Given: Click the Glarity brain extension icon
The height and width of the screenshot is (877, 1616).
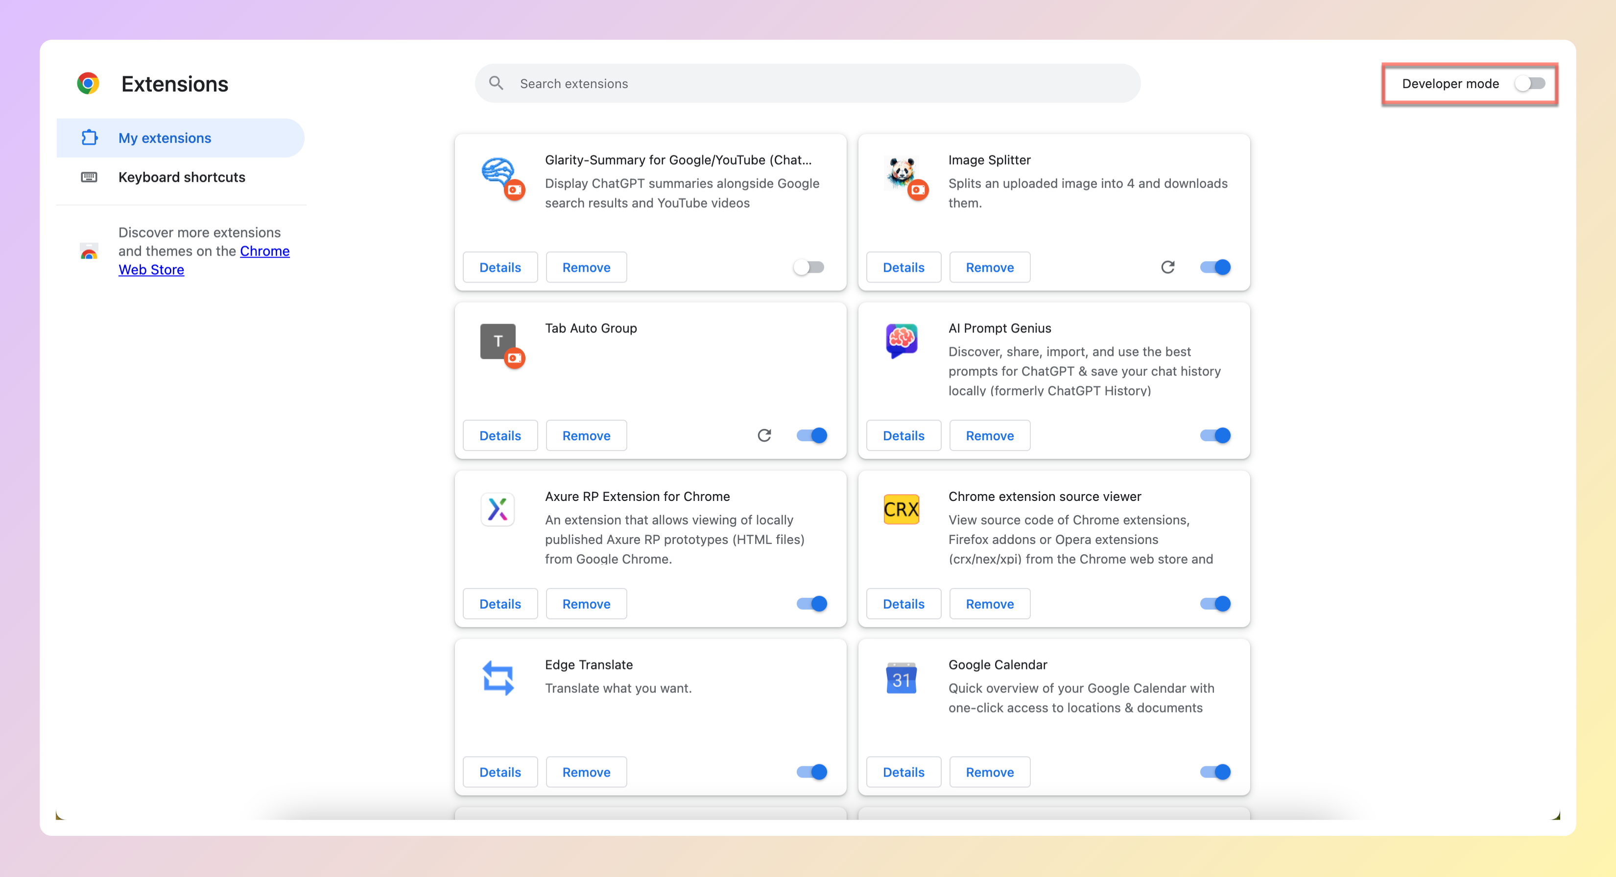Looking at the screenshot, I should pyautogui.click(x=498, y=171).
